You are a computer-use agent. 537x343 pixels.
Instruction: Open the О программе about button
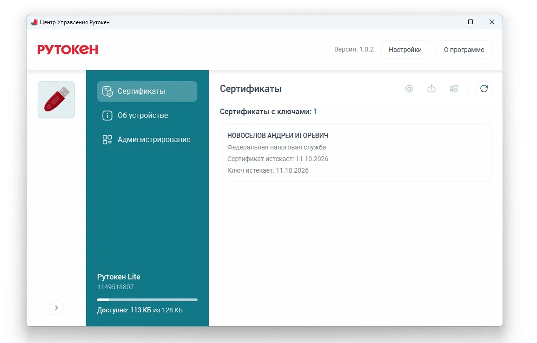464,50
